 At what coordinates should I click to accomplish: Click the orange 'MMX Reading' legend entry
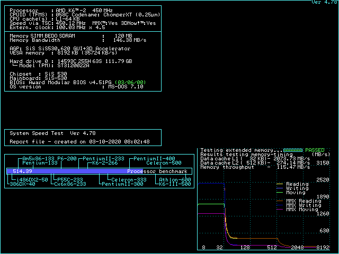tap(299, 201)
